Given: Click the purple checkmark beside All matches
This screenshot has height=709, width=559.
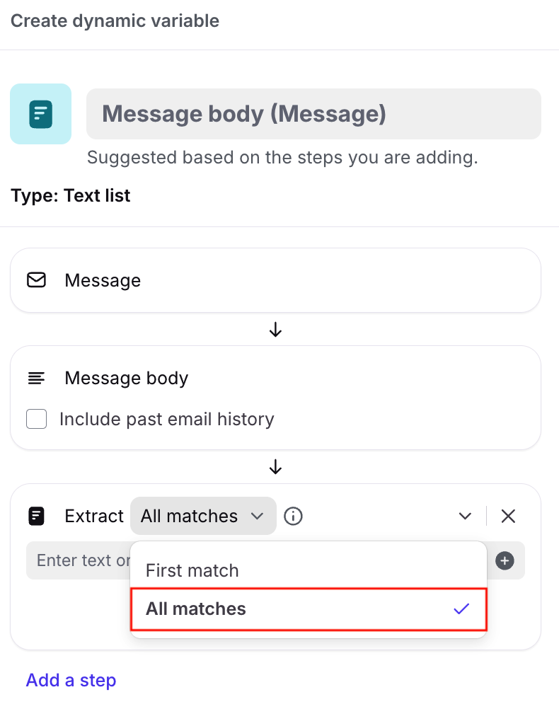Looking at the screenshot, I should pos(461,609).
